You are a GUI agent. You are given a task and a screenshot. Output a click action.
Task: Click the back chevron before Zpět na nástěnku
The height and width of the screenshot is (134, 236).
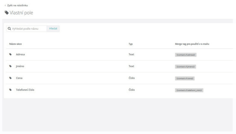(x=5, y=6)
